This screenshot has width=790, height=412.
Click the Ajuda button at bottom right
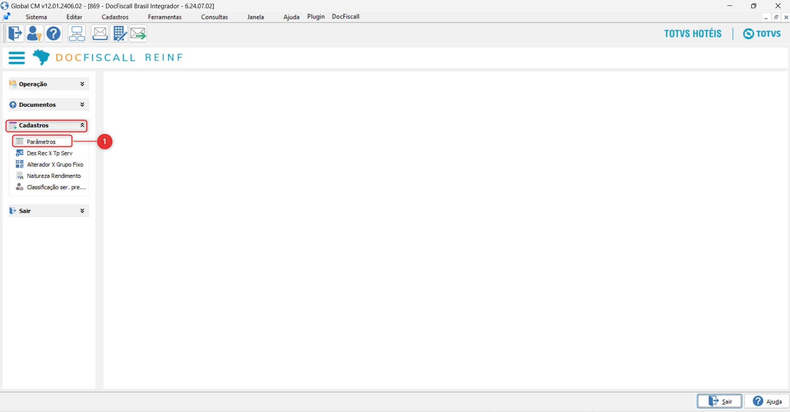[767, 401]
